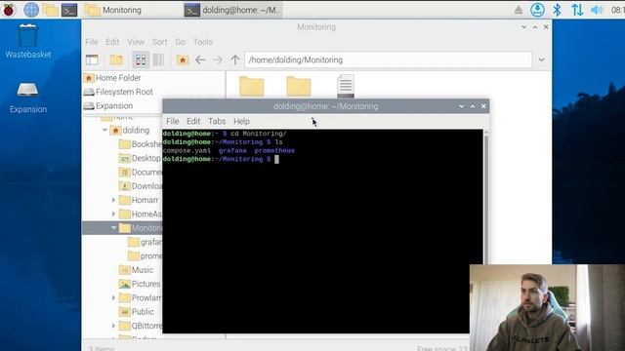Open Sort menu in the file manager
This screenshot has width=625, height=351.
(x=159, y=42)
